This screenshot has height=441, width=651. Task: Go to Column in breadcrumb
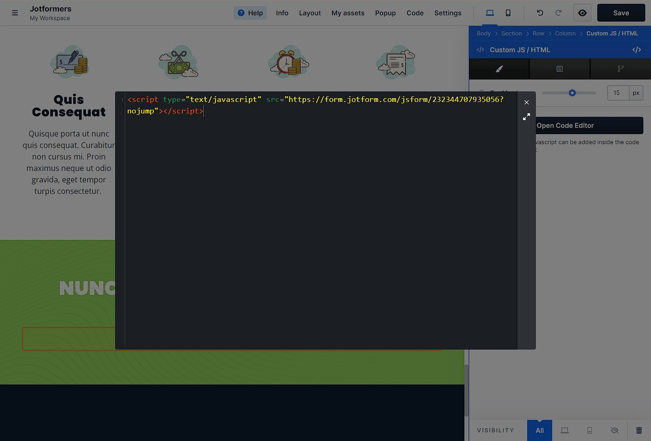(565, 34)
